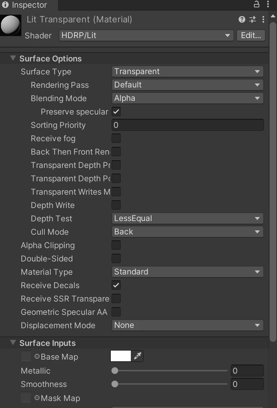
Task: Click the material preset sliders icon
Action: [x=253, y=19]
